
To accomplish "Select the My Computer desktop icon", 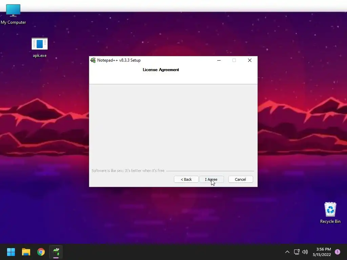I will click(13, 14).
